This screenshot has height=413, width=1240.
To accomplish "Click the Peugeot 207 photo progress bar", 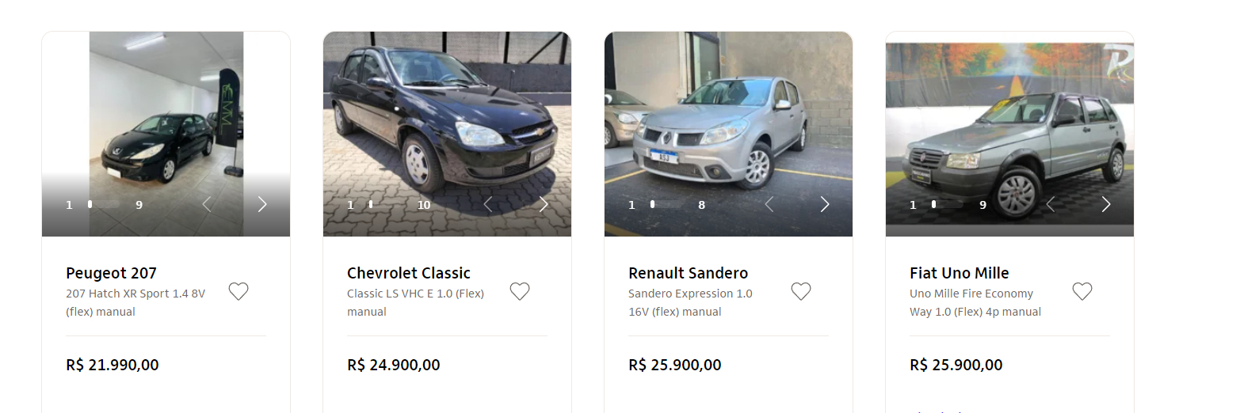I will pyautogui.click(x=104, y=205).
